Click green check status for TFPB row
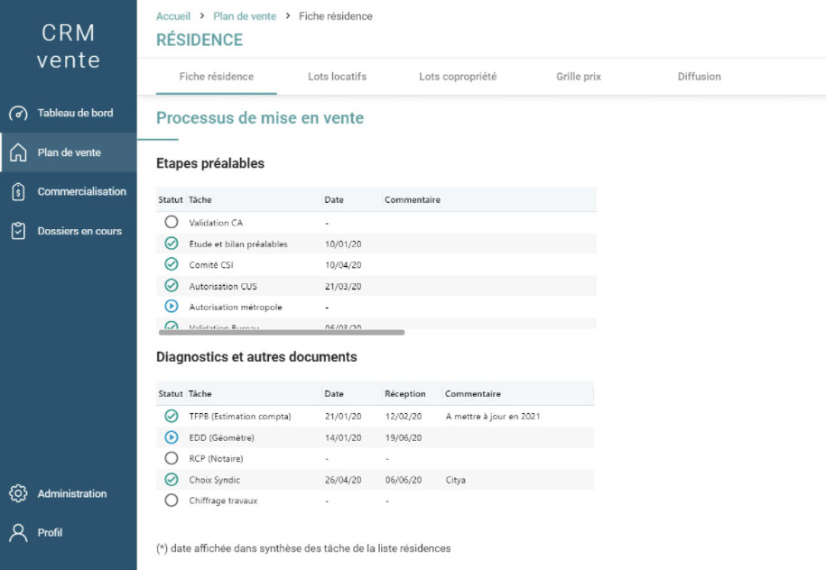 pyautogui.click(x=172, y=416)
